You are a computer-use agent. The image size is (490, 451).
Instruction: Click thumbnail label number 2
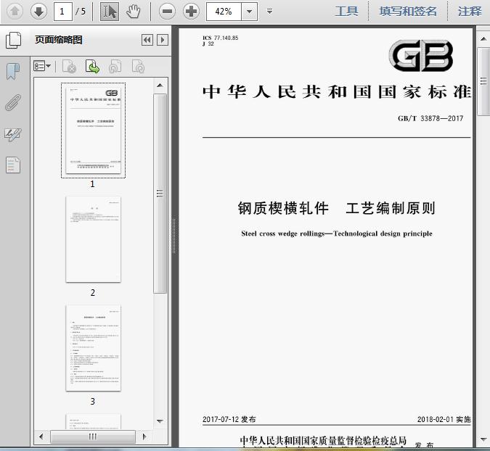(x=92, y=292)
